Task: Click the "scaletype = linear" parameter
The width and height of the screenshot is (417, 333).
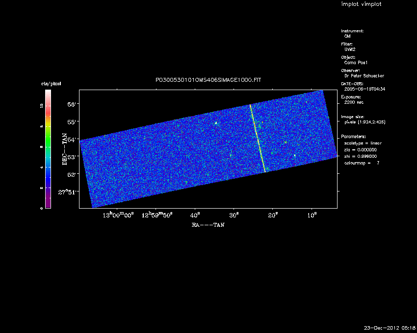Action: click(363, 143)
